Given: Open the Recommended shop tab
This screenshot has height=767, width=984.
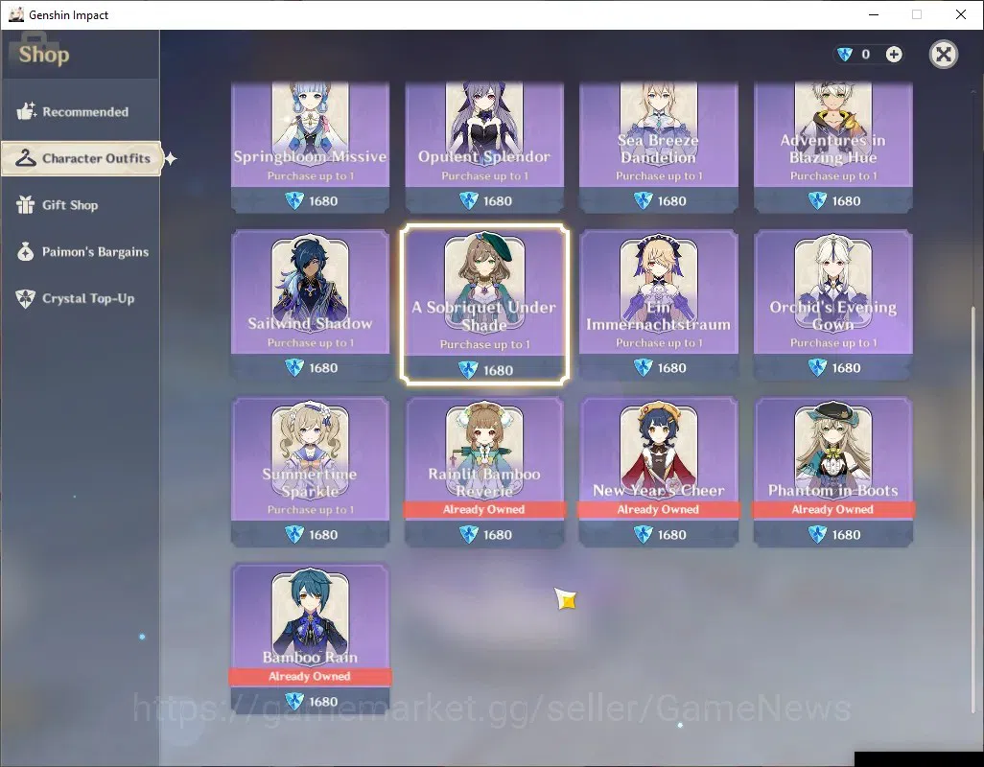Looking at the screenshot, I should coord(81,111).
